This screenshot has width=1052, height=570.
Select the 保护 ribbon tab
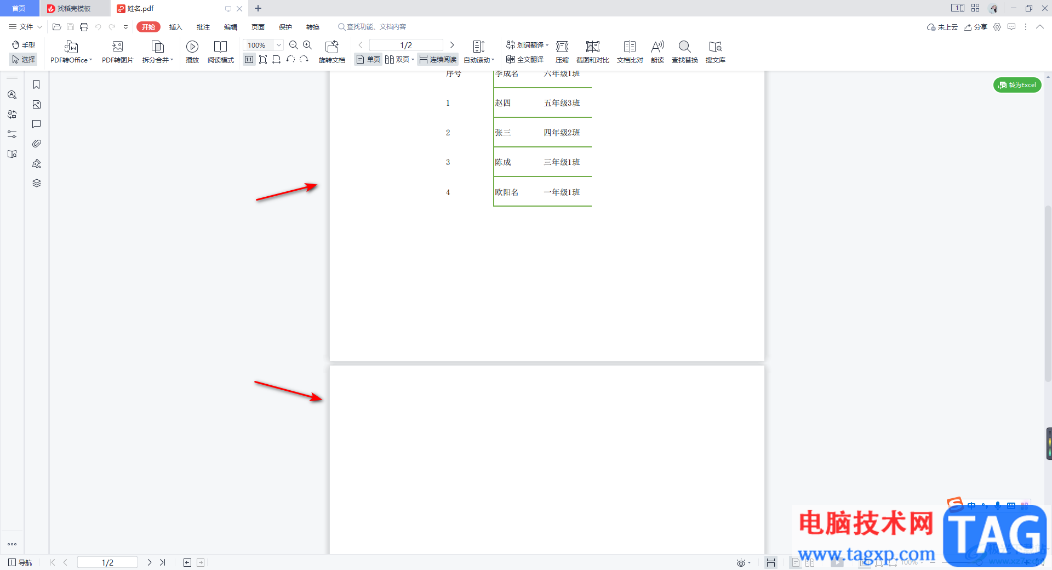tap(285, 27)
